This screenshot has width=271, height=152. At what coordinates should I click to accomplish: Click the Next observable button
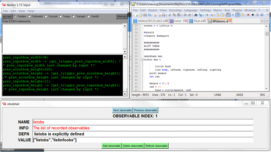pos(122,110)
